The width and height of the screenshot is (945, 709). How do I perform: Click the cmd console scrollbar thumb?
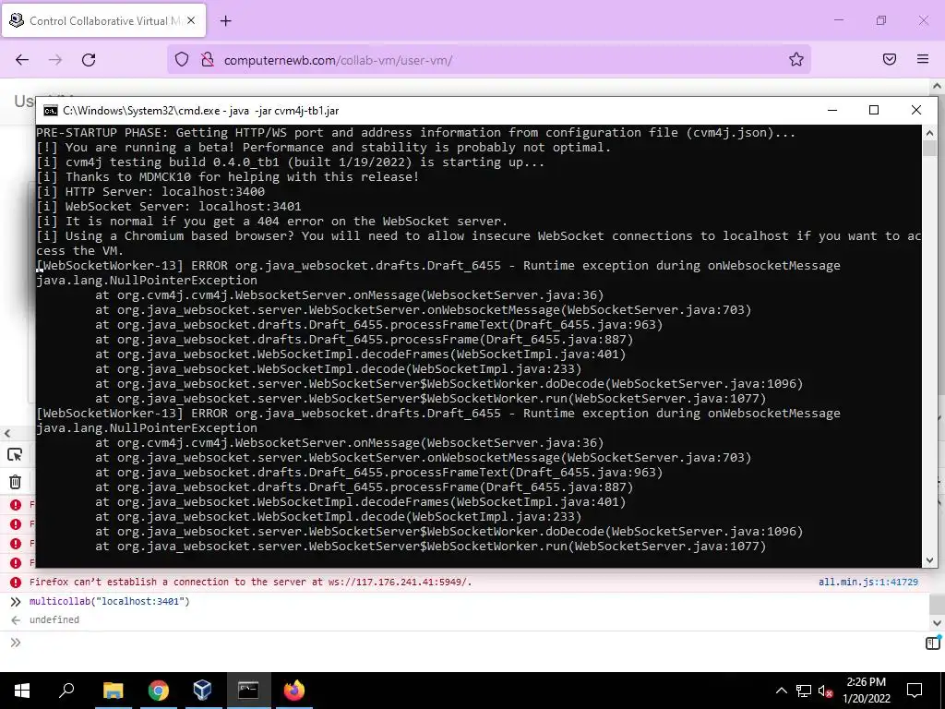929,149
